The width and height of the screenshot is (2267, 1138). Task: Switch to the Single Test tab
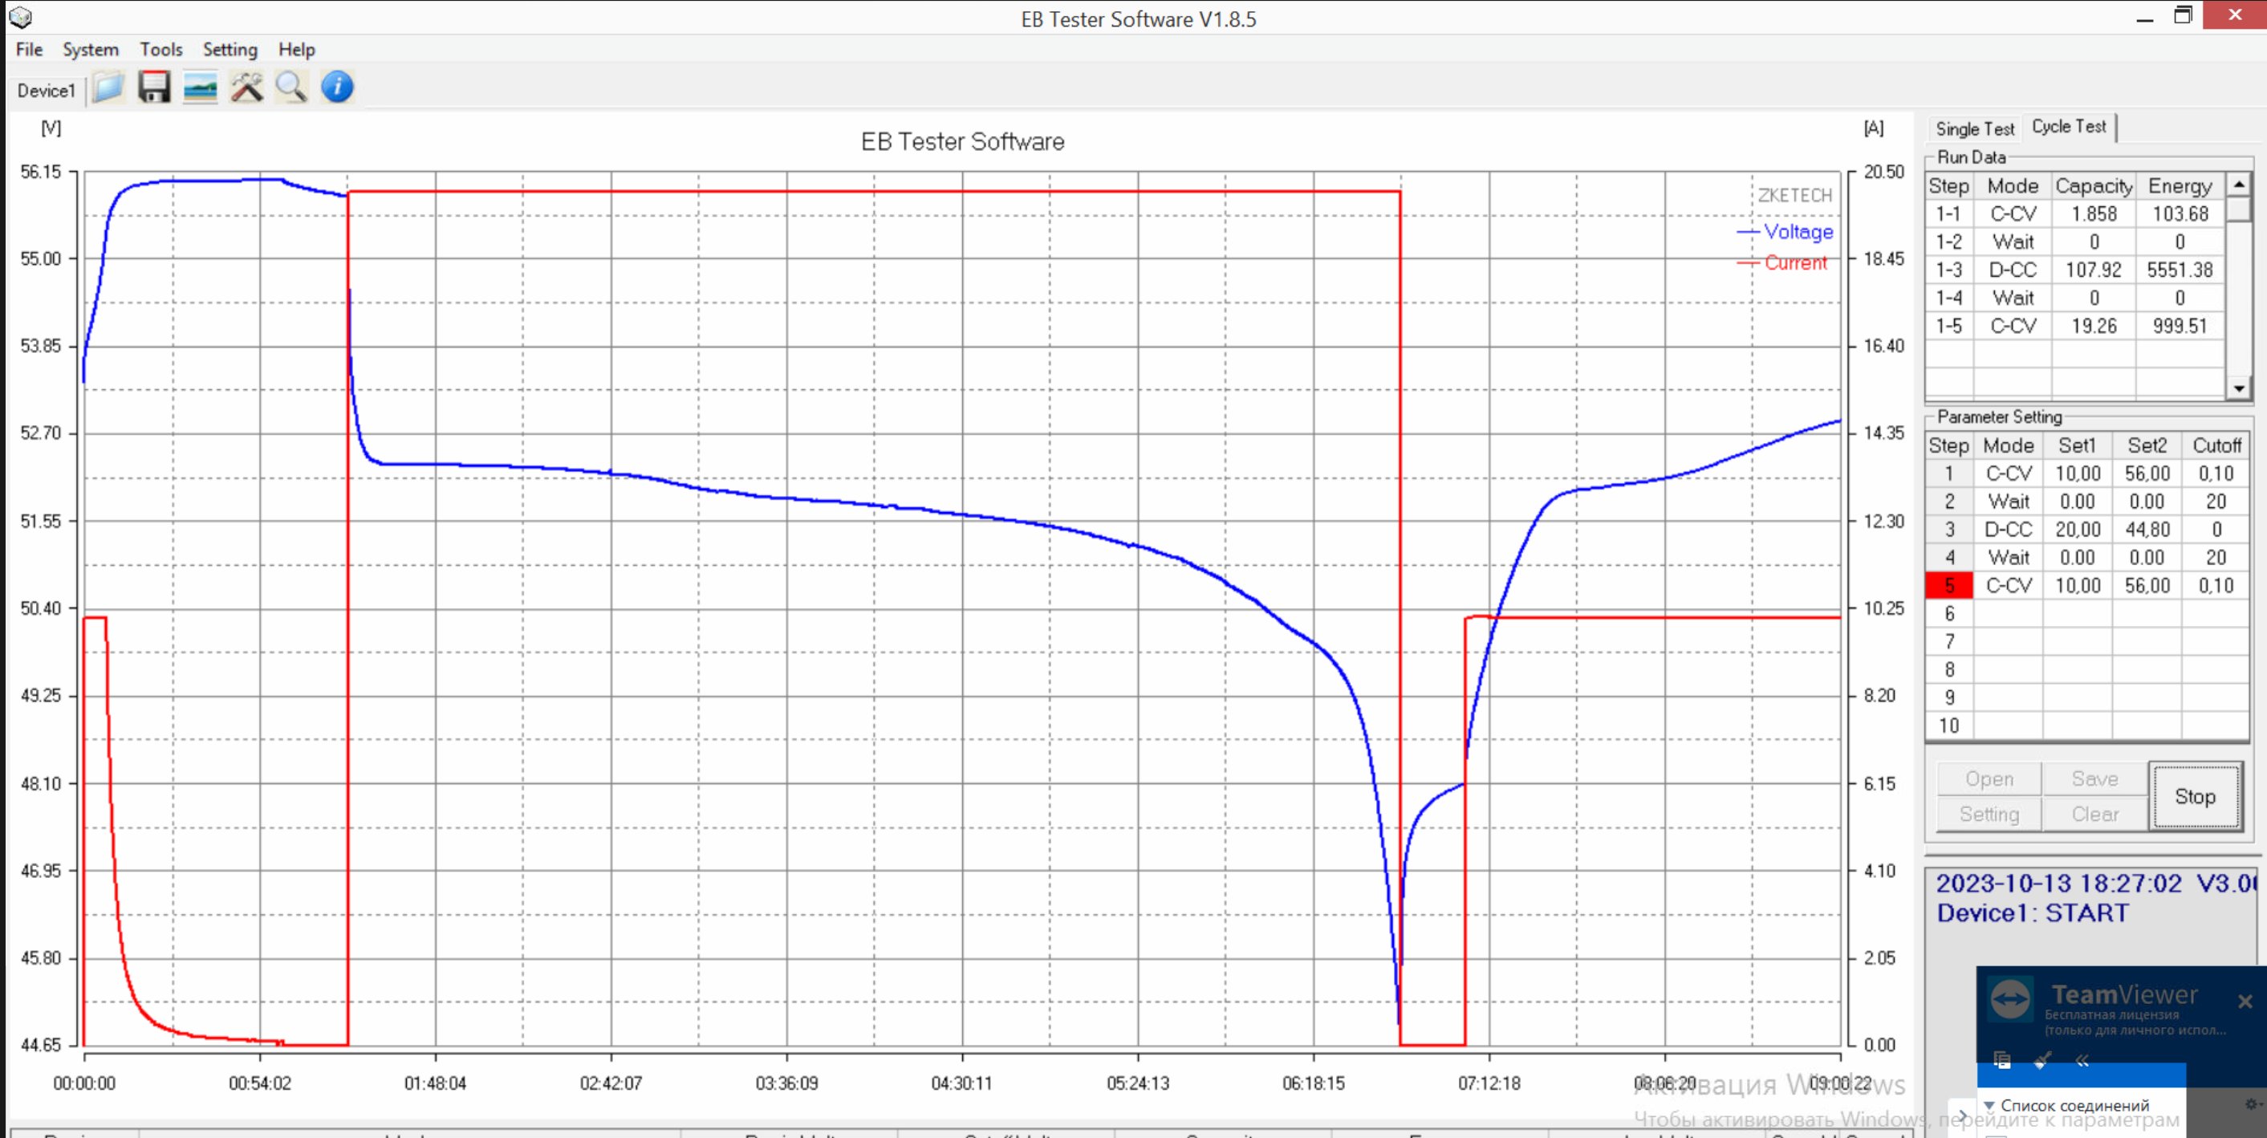1974,129
